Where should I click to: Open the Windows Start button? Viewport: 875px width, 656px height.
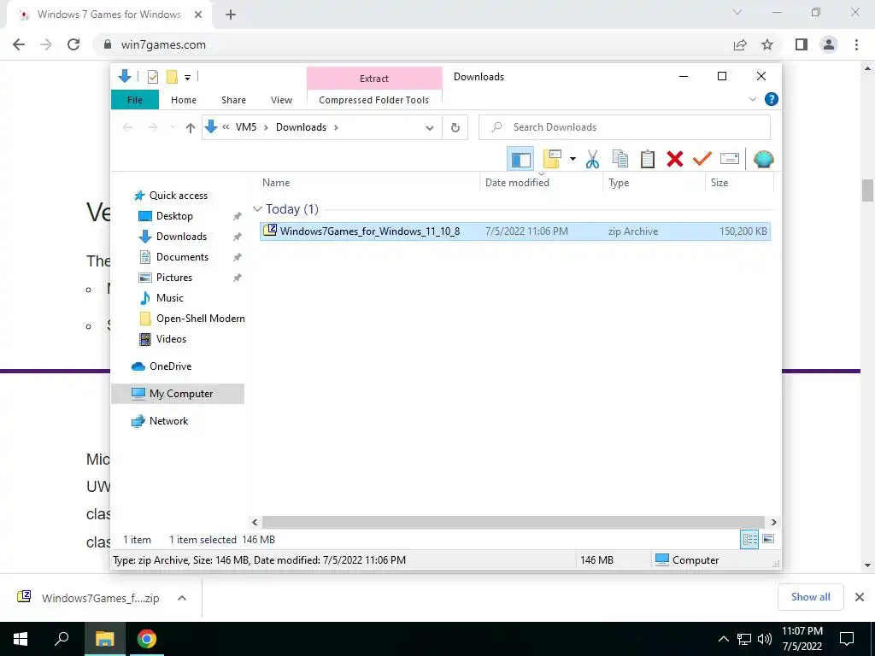coord(21,639)
